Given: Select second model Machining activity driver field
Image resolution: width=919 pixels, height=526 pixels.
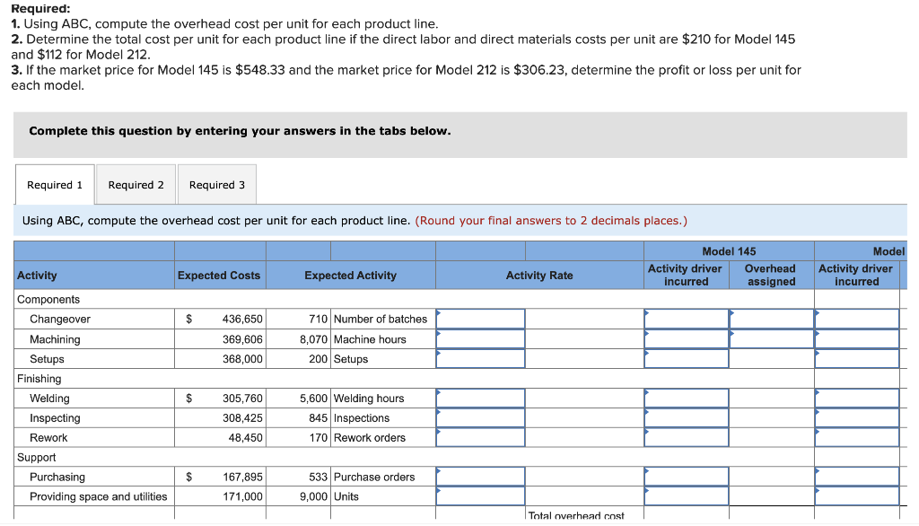Looking at the screenshot, I should 857,339.
